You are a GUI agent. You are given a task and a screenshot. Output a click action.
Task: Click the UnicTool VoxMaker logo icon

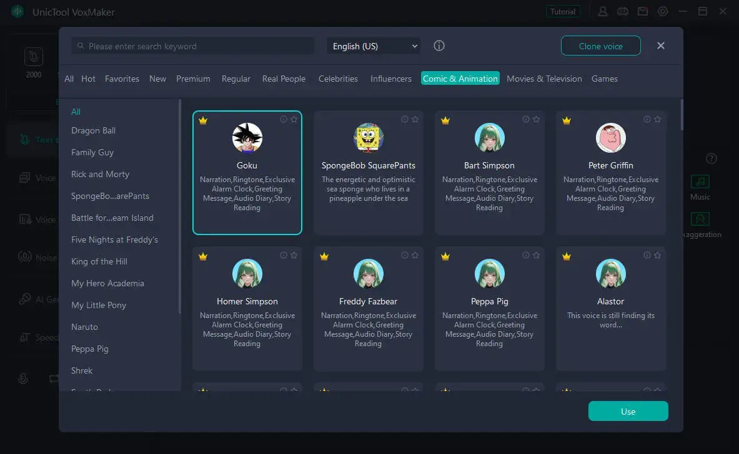pos(18,11)
